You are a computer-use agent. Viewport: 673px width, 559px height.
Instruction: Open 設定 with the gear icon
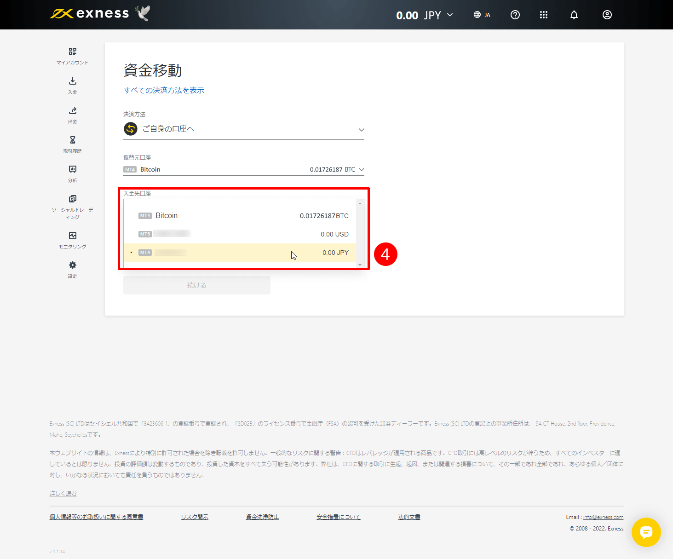click(x=72, y=268)
